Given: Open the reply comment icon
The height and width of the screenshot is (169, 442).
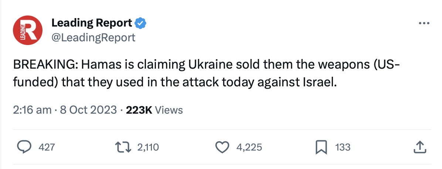Looking at the screenshot, I should tap(24, 147).
